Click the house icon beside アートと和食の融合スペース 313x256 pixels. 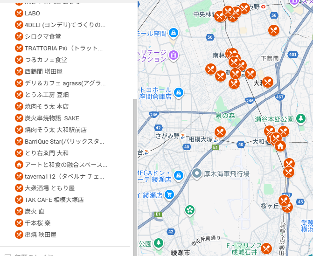(x=19, y=165)
